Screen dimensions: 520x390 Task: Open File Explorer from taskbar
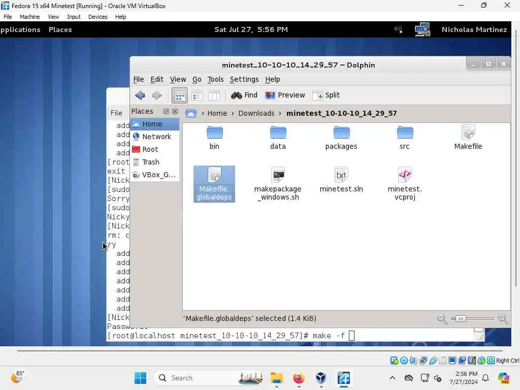(x=276, y=378)
